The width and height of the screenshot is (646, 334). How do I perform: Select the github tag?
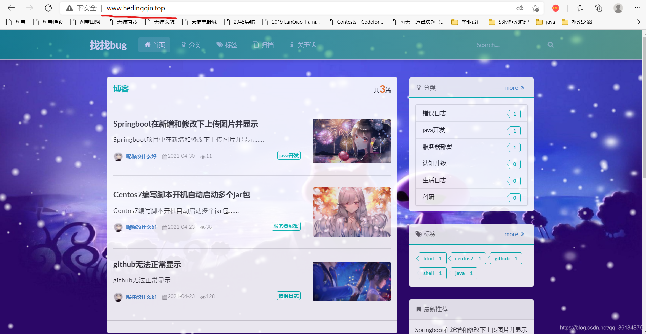tap(505, 258)
